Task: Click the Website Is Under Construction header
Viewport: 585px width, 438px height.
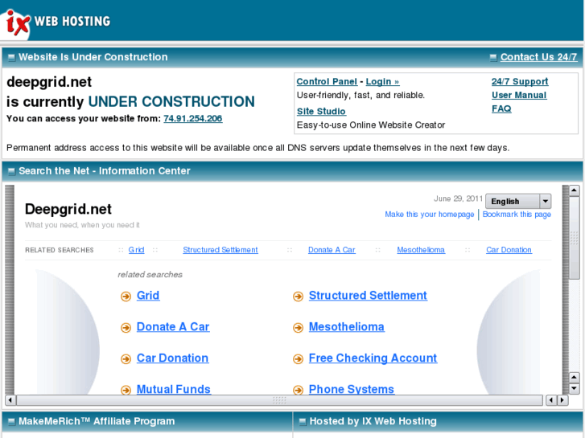Action: (93, 57)
